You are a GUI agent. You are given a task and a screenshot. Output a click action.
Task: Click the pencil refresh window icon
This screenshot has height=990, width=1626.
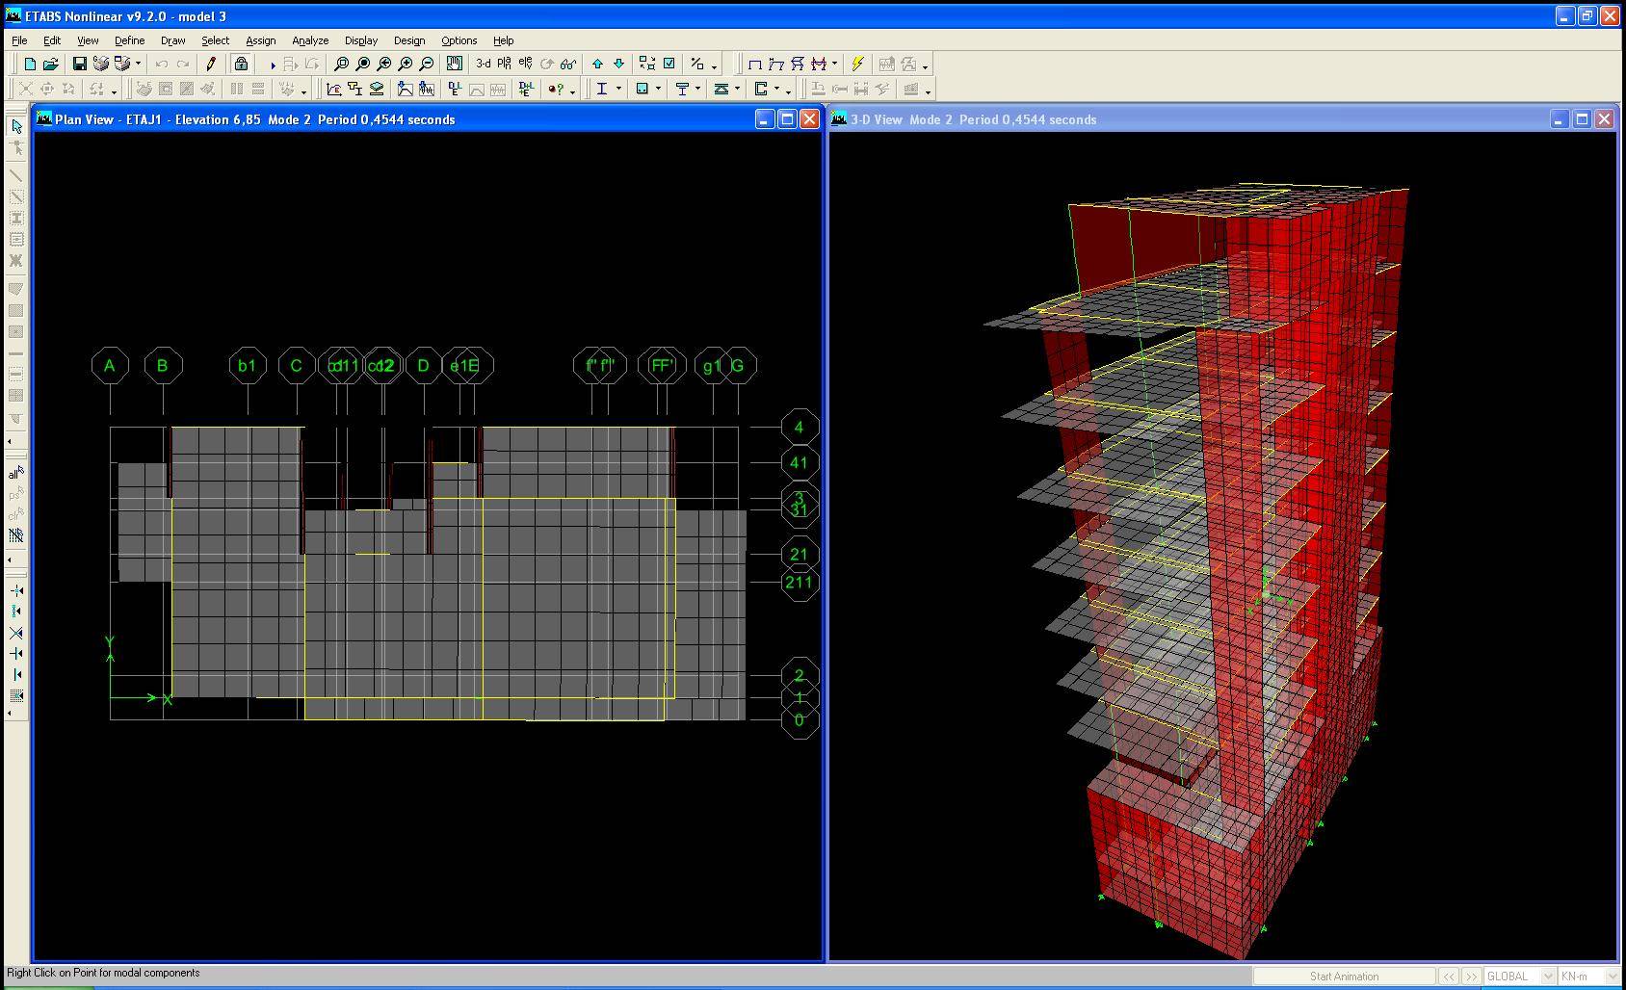tap(211, 65)
